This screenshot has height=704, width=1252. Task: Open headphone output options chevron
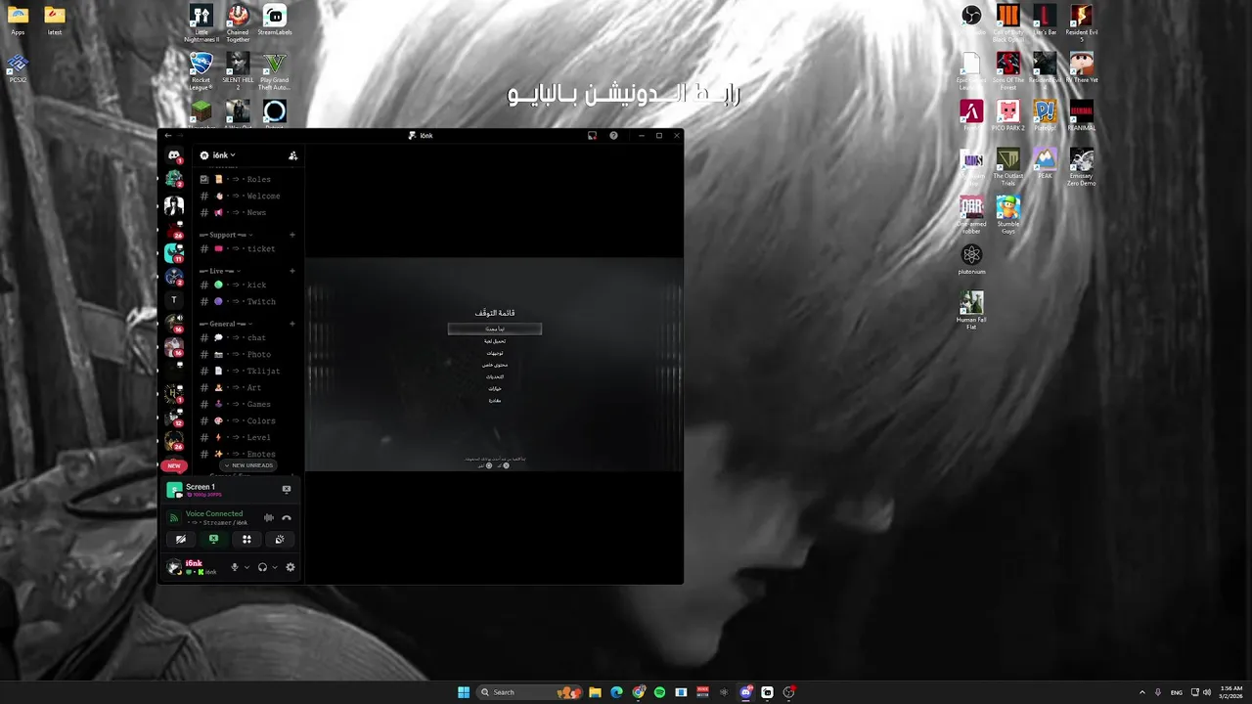pyautogui.click(x=275, y=567)
